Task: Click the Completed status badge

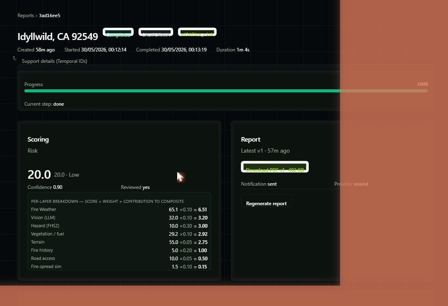Action: point(118,32)
